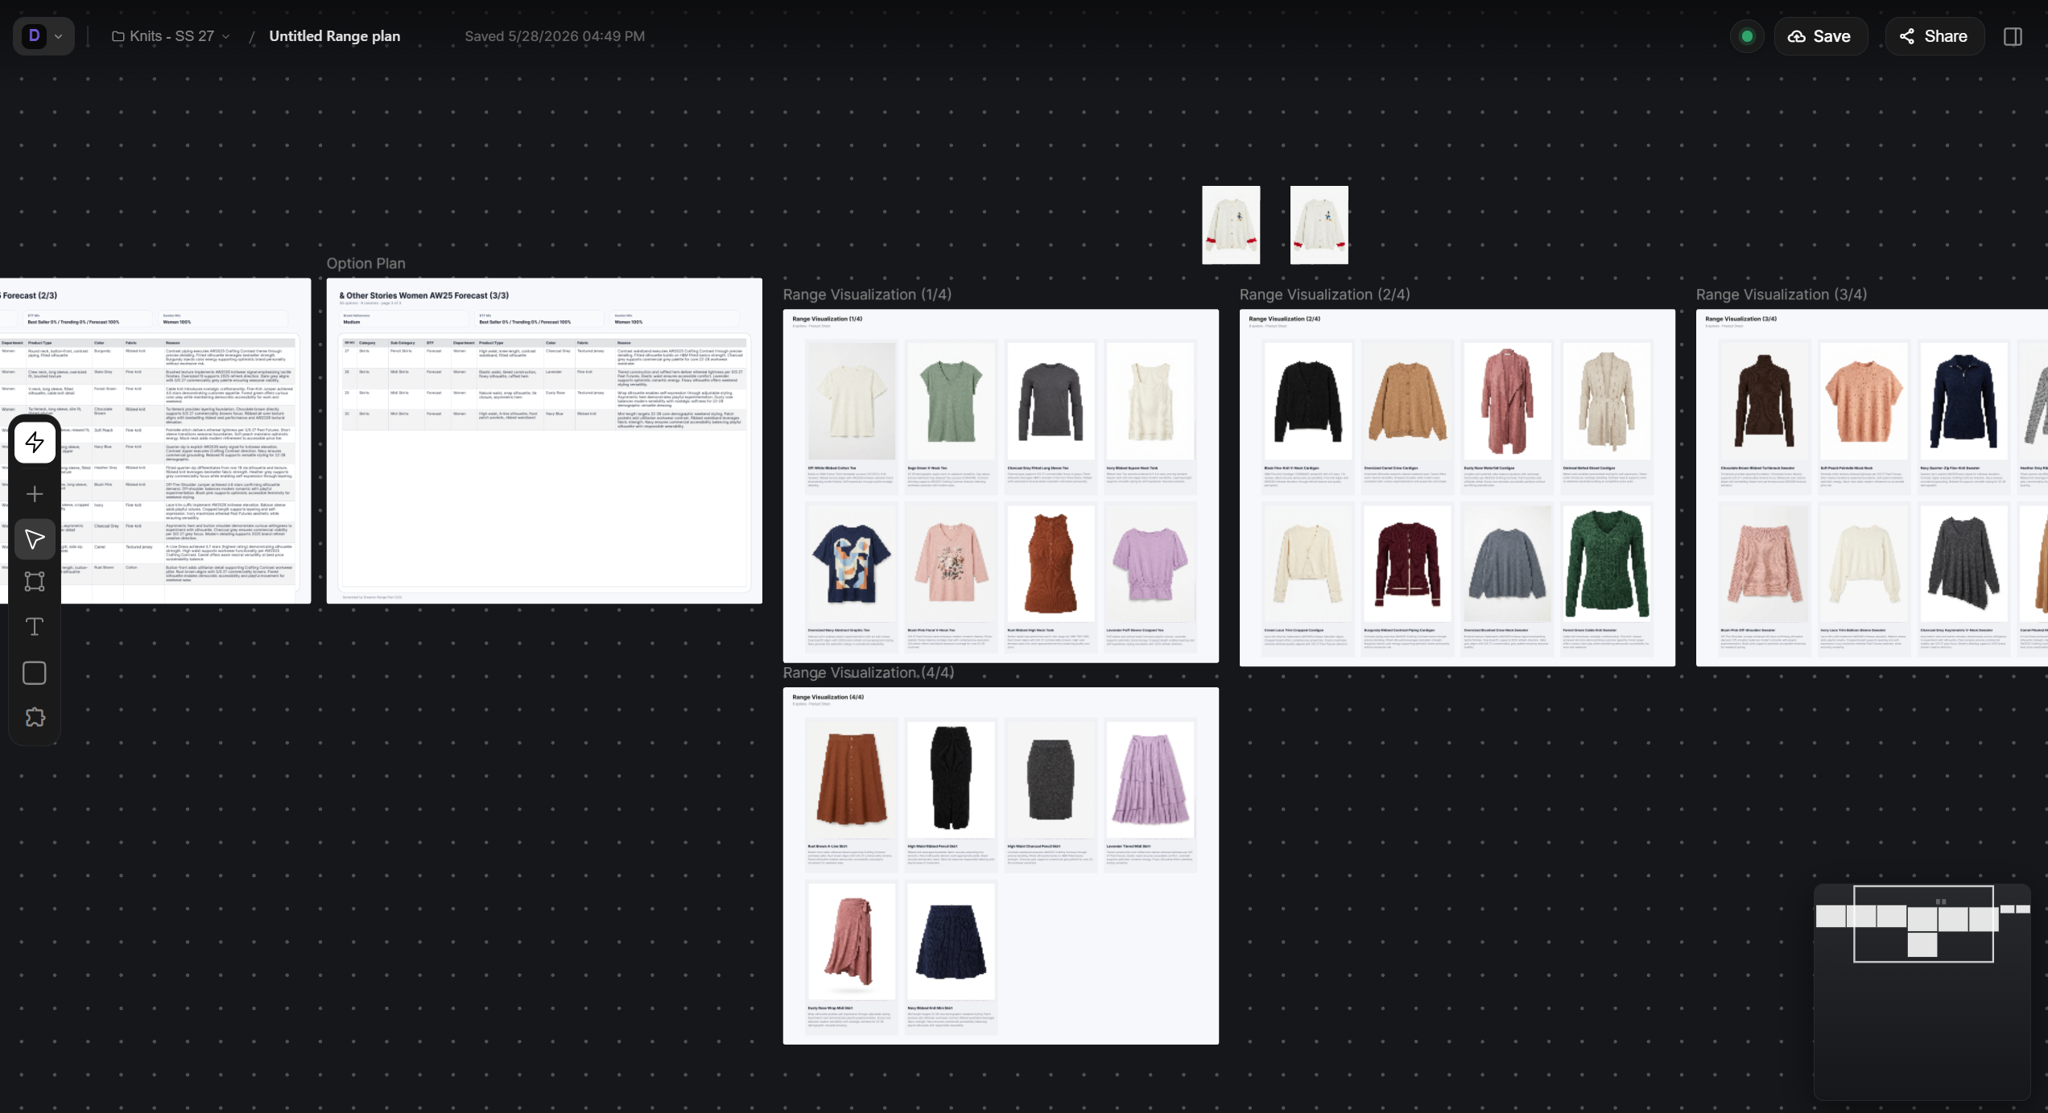
Task: Select the Lavender Puff Sleeve Cropped Tee image
Action: (x=1150, y=563)
